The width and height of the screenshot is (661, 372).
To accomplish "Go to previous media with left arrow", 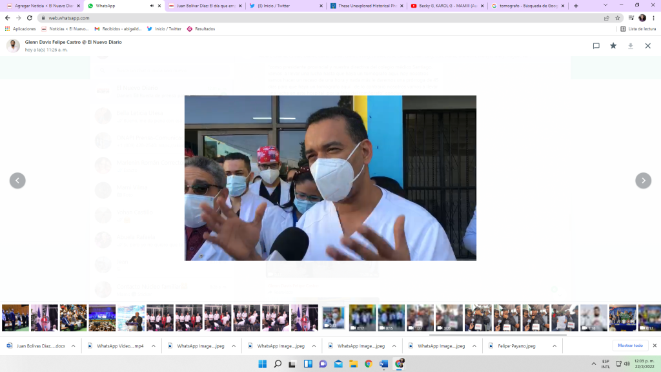I will click(x=17, y=181).
